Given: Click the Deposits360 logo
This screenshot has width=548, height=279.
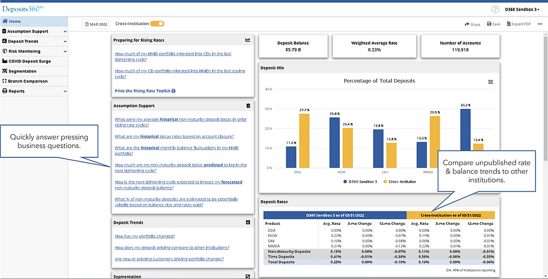Looking at the screenshot, I should pos(23,8).
